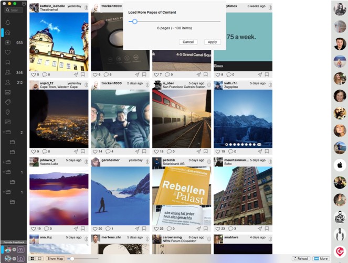Open saved bookmarks in sidebar
Image resolution: width=348 pixels, height=263 pixels.
tap(8, 62)
